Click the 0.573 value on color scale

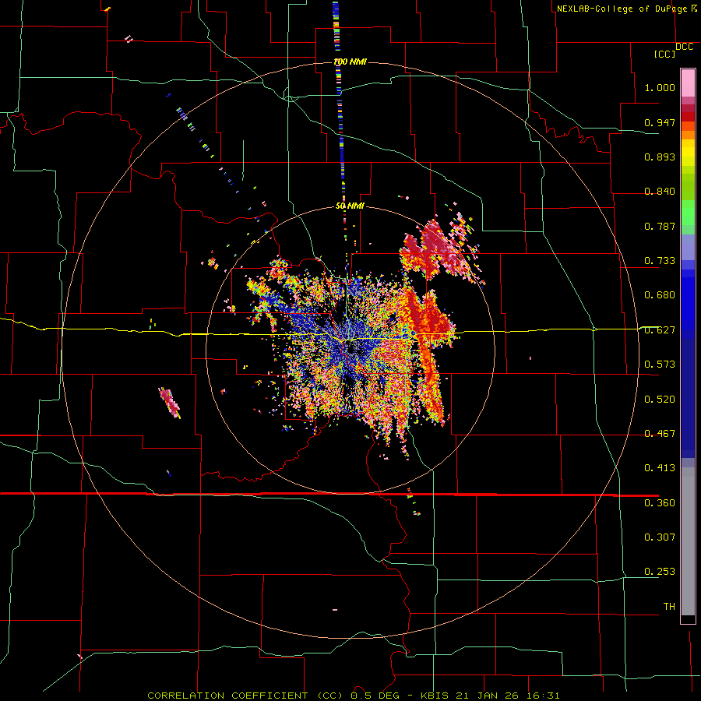(x=660, y=365)
